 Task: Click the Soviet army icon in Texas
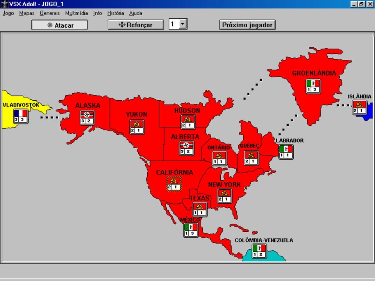pos(200,210)
